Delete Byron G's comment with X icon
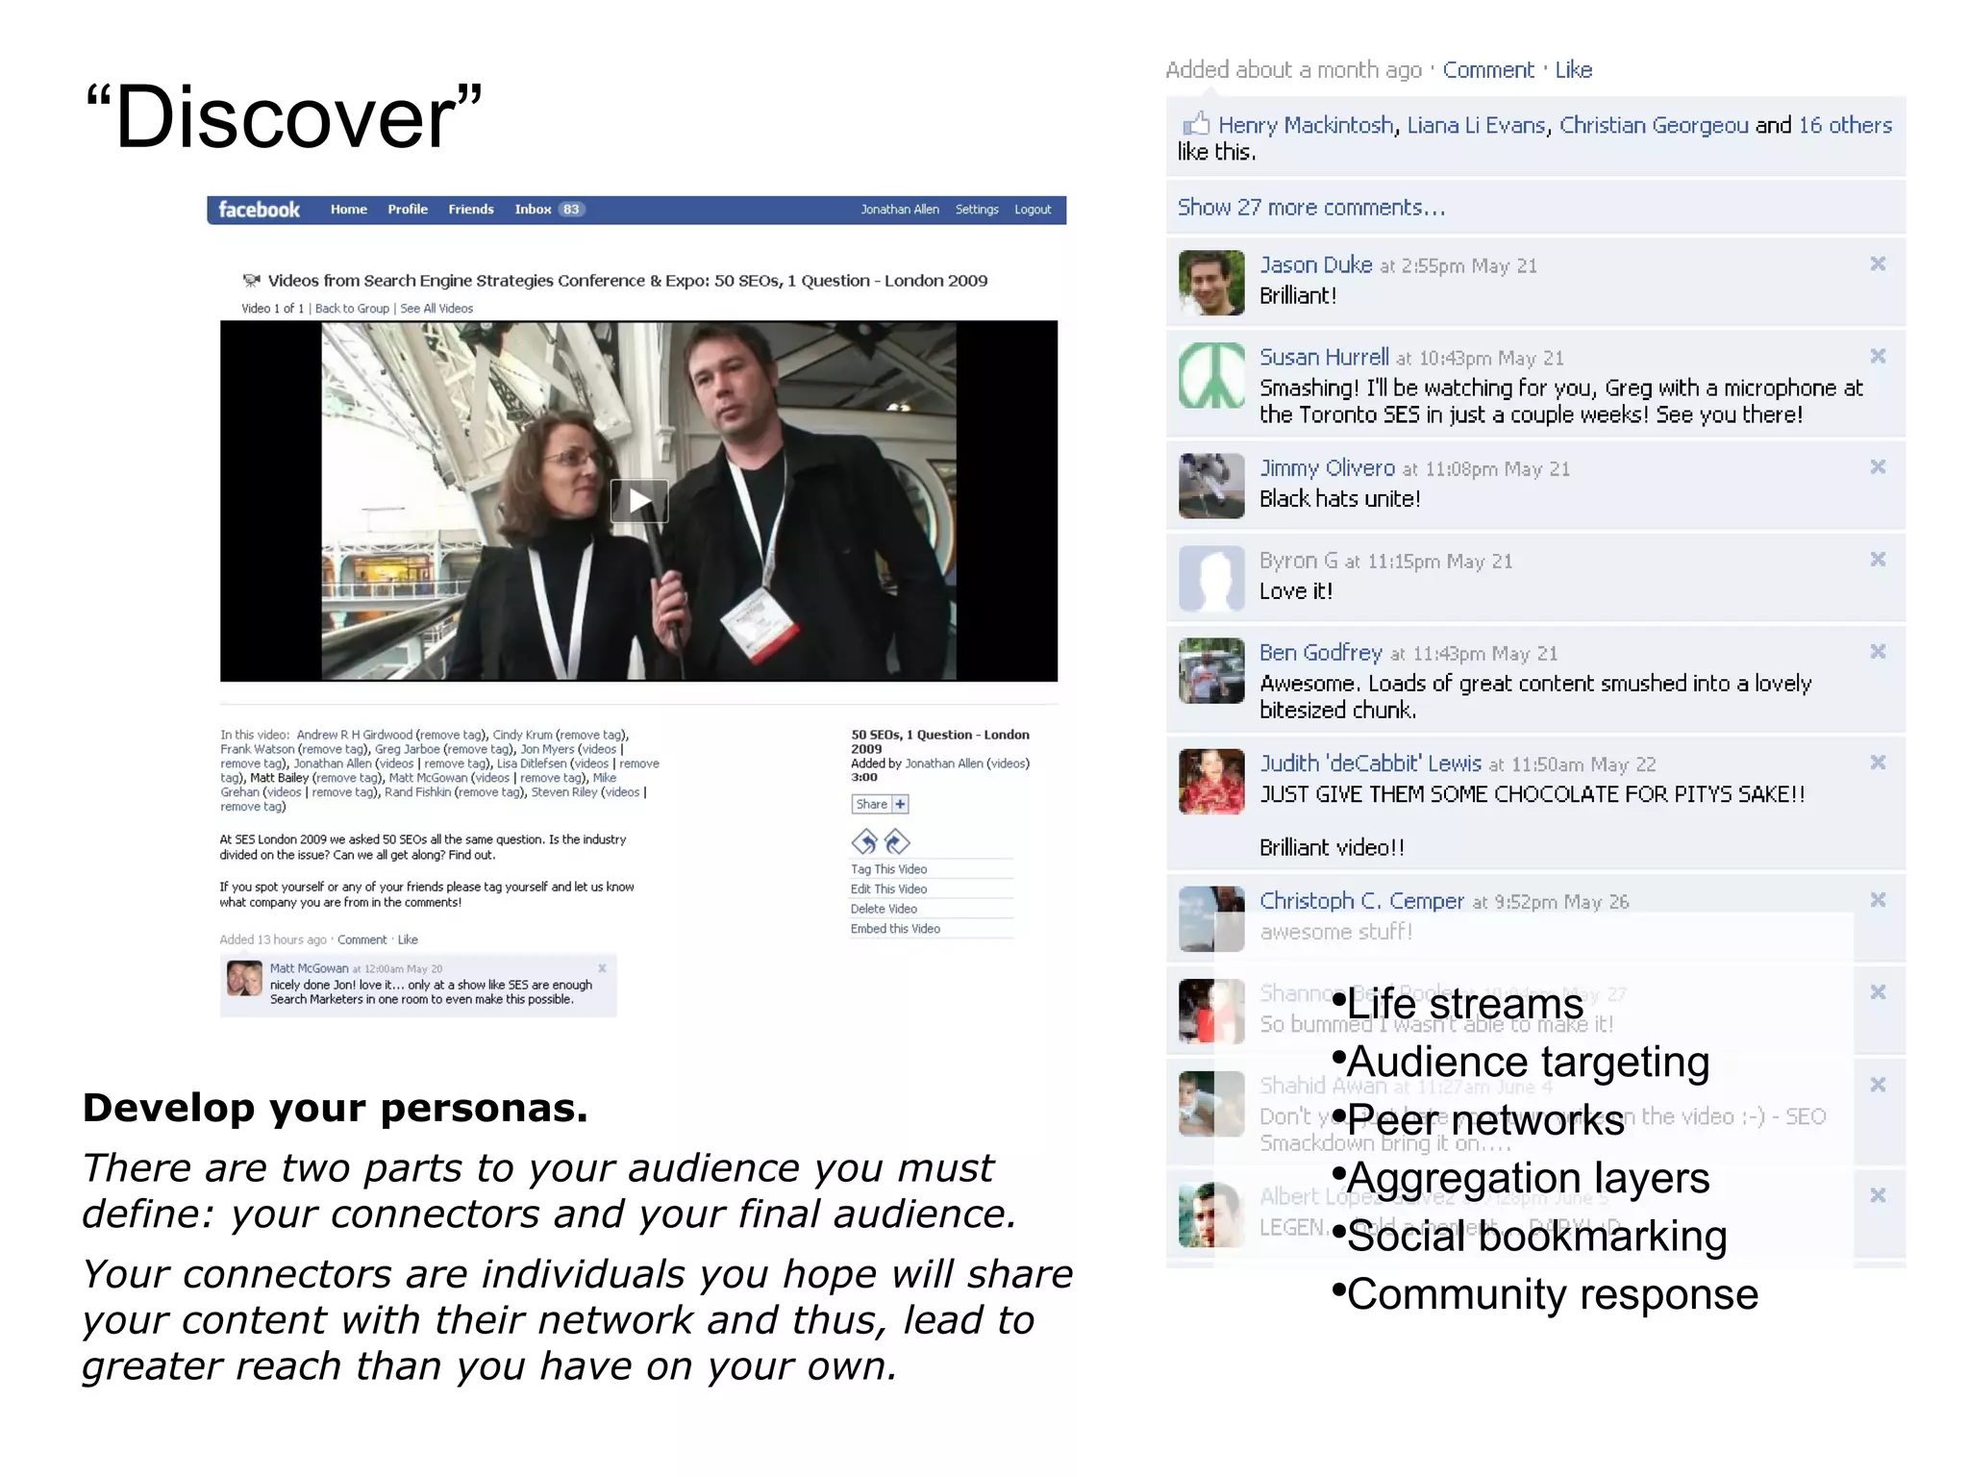 (x=1878, y=559)
